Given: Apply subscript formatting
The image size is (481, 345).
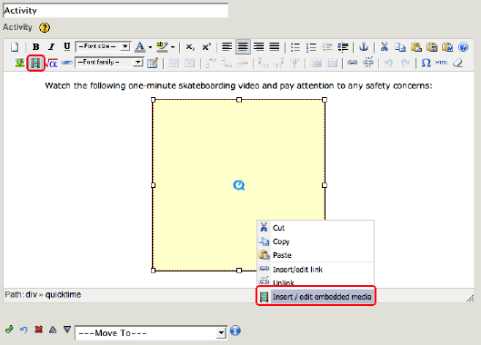Looking at the screenshot, I should tap(190, 47).
